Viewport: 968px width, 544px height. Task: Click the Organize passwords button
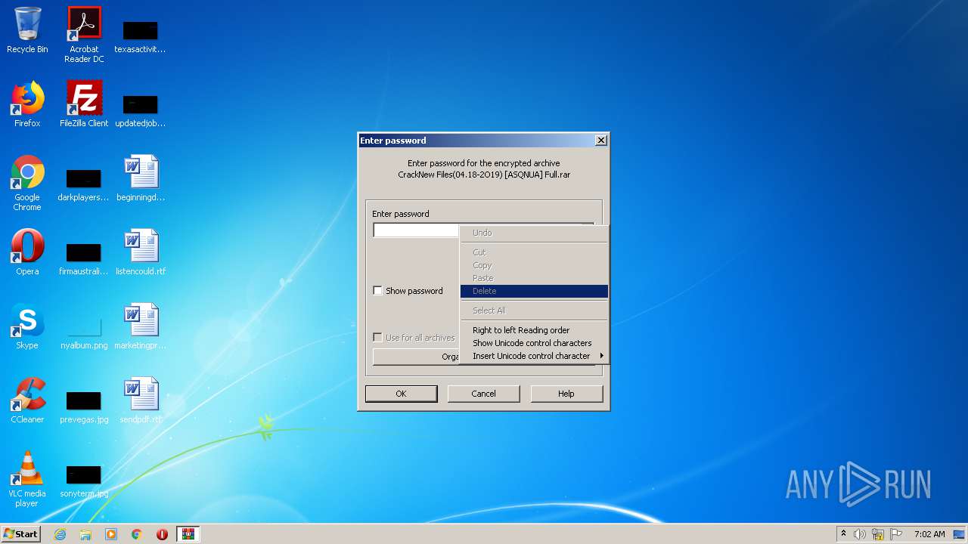[417, 357]
